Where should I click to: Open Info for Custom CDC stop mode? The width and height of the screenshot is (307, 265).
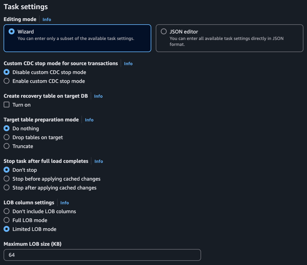click(128, 64)
